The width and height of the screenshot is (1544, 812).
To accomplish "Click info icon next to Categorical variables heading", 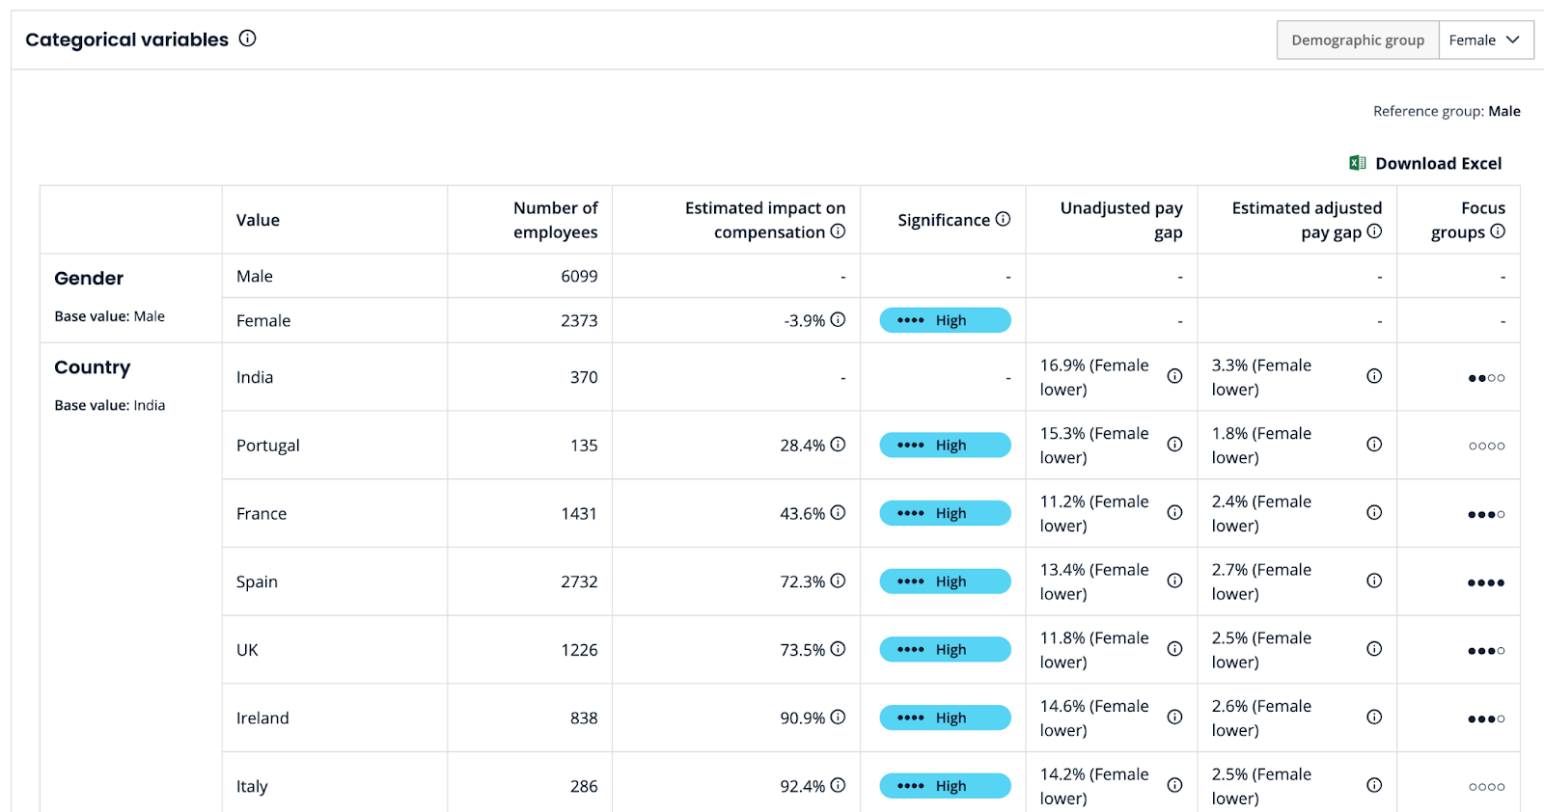I will point(247,39).
